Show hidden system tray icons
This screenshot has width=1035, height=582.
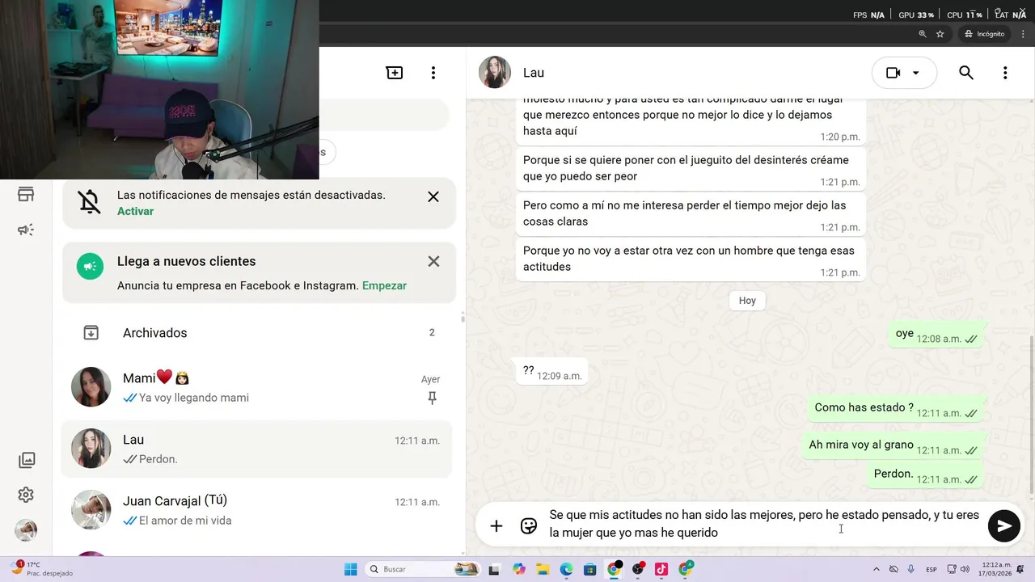tap(877, 569)
